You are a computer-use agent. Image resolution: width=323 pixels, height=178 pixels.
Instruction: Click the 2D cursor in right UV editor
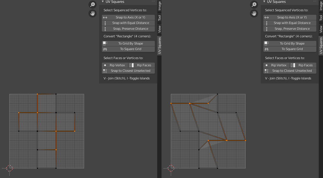(171, 168)
